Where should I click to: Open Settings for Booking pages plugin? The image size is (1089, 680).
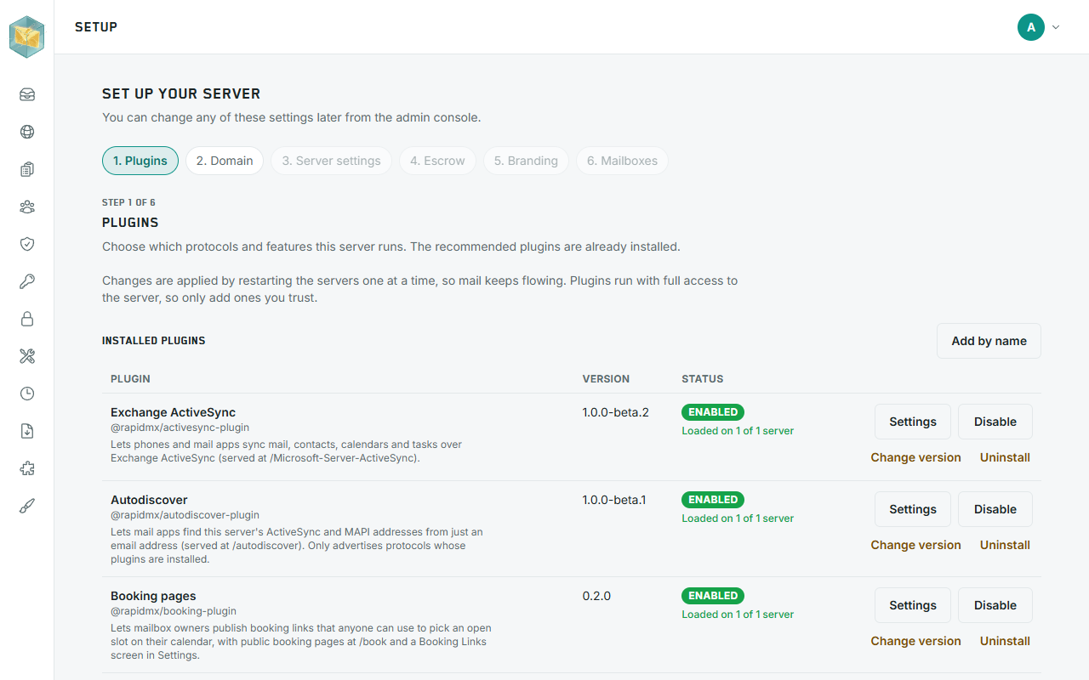click(913, 605)
